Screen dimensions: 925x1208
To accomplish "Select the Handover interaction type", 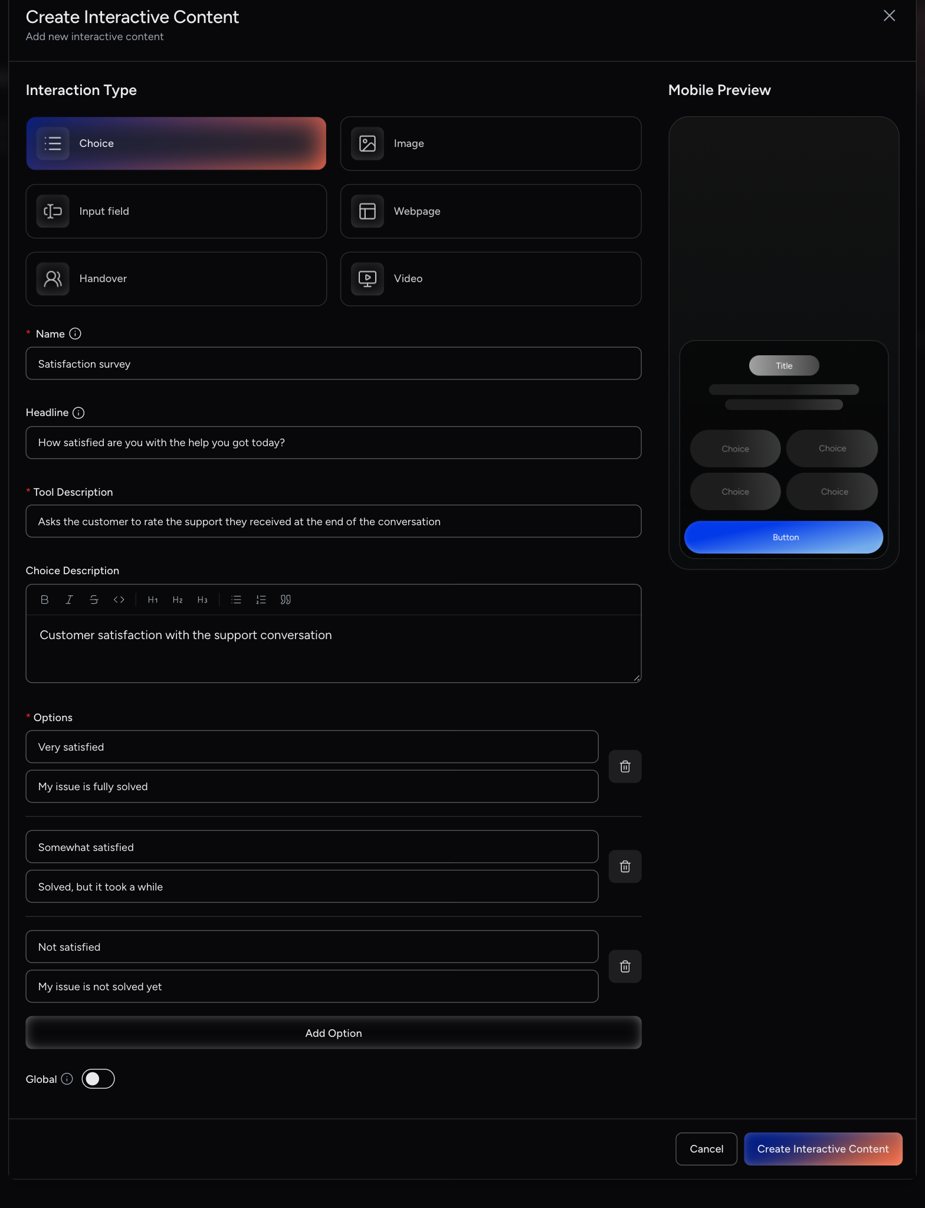I will 176,279.
